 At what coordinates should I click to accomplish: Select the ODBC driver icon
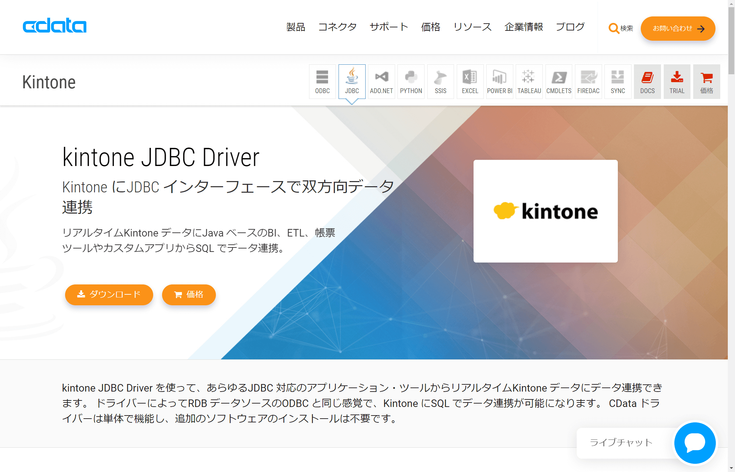tap(322, 82)
